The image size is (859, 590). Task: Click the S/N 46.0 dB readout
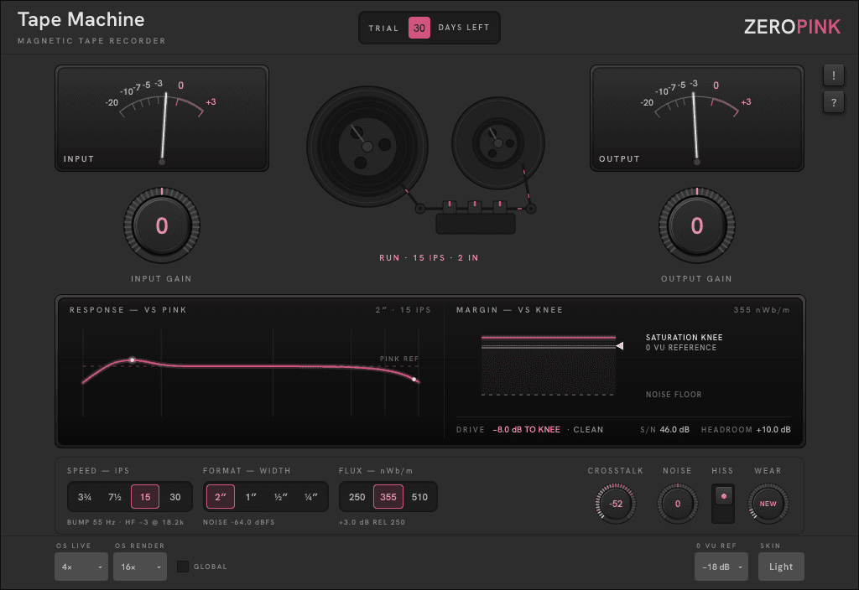click(664, 430)
